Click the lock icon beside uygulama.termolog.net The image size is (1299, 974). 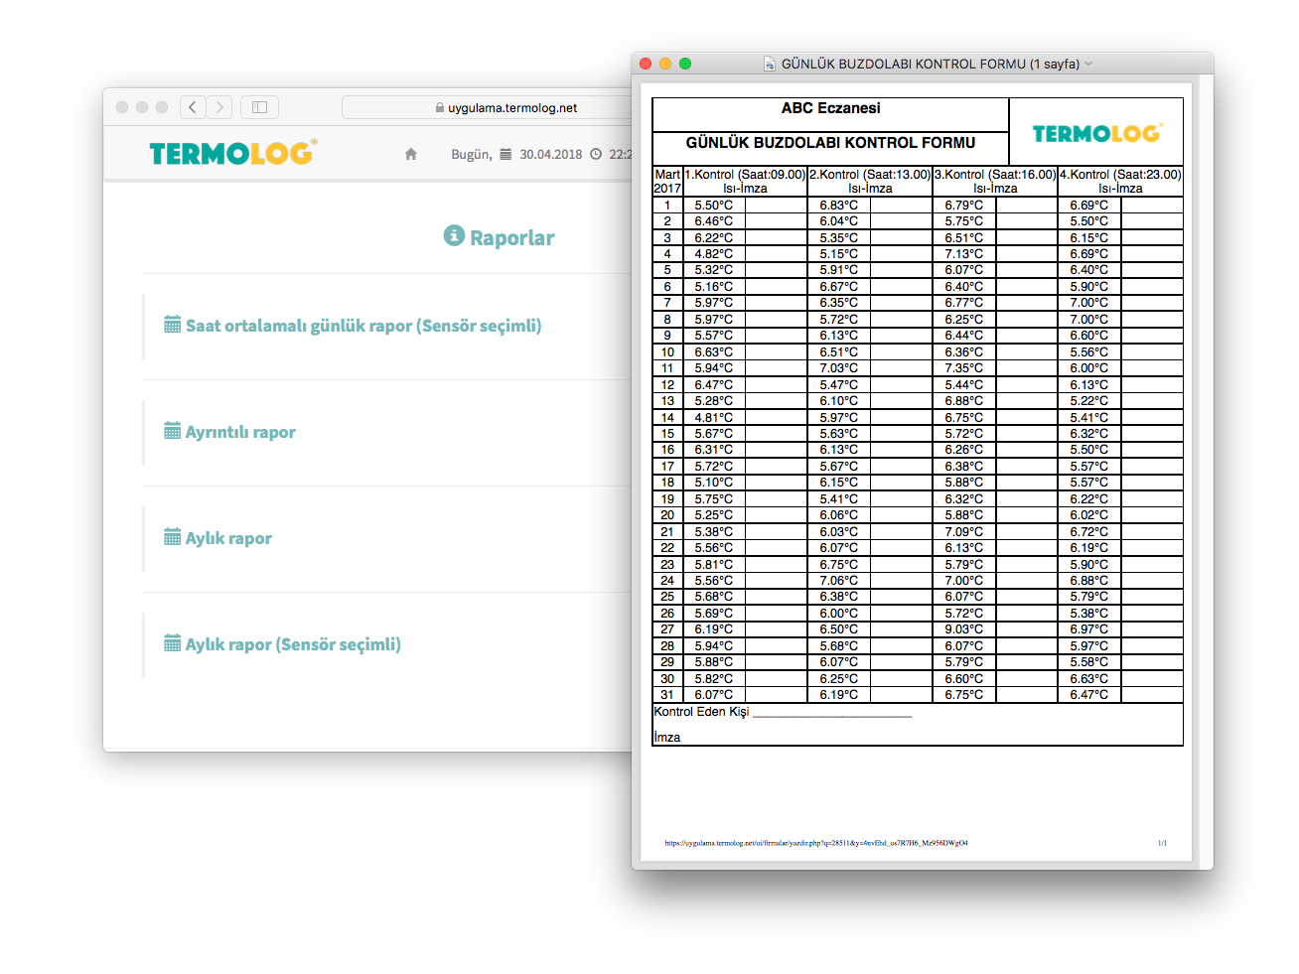click(440, 108)
